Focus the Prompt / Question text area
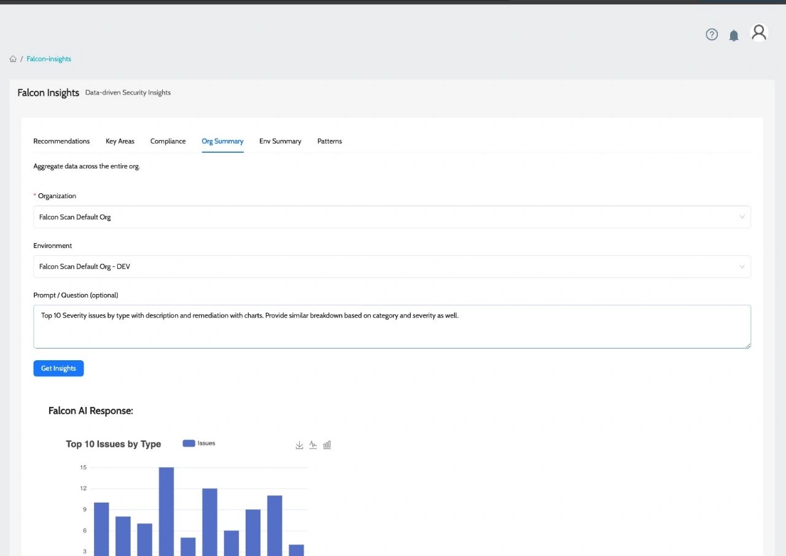This screenshot has width=786, height=556. point(392,326)
